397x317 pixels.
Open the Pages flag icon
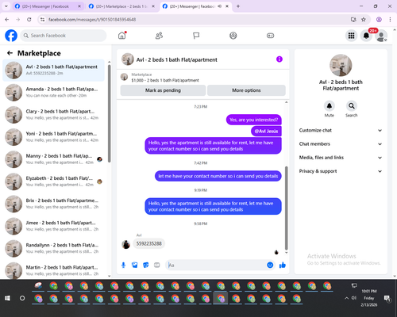click(x=196, y=36)
